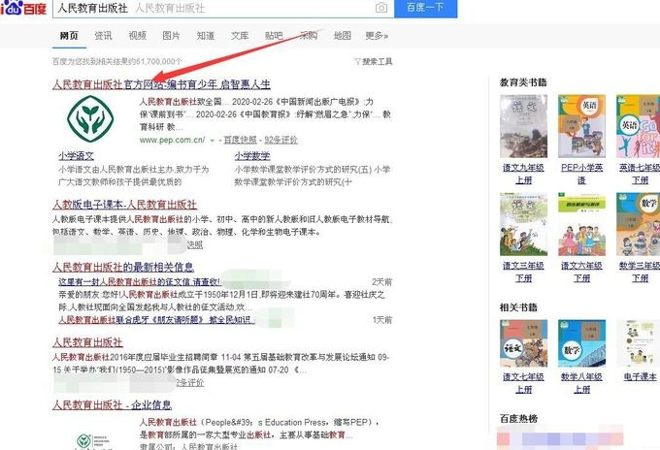Viewport: 660px width, 450px height.
Task: Click the Baidu logo
Action: click(23, 8)
